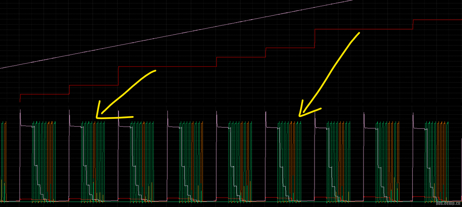Select the tail end of left yellow arrow
The width and height of the screenshot is (462, 207).
click(x=155, y=71)
